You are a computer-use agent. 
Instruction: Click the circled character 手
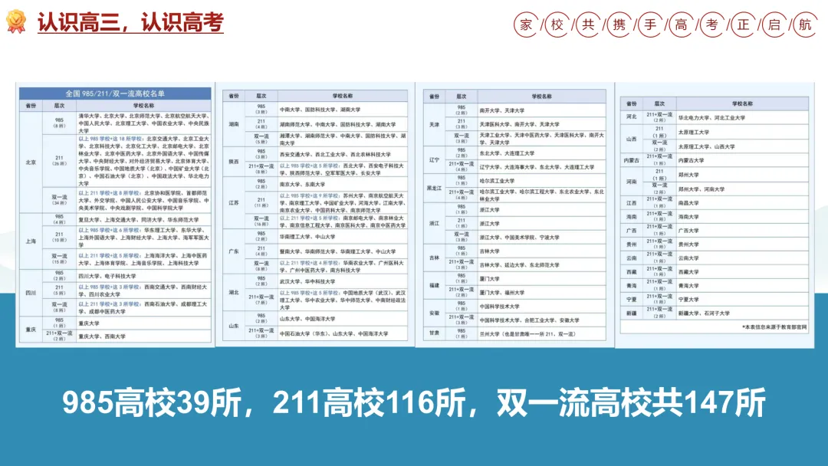coord(650,25)
